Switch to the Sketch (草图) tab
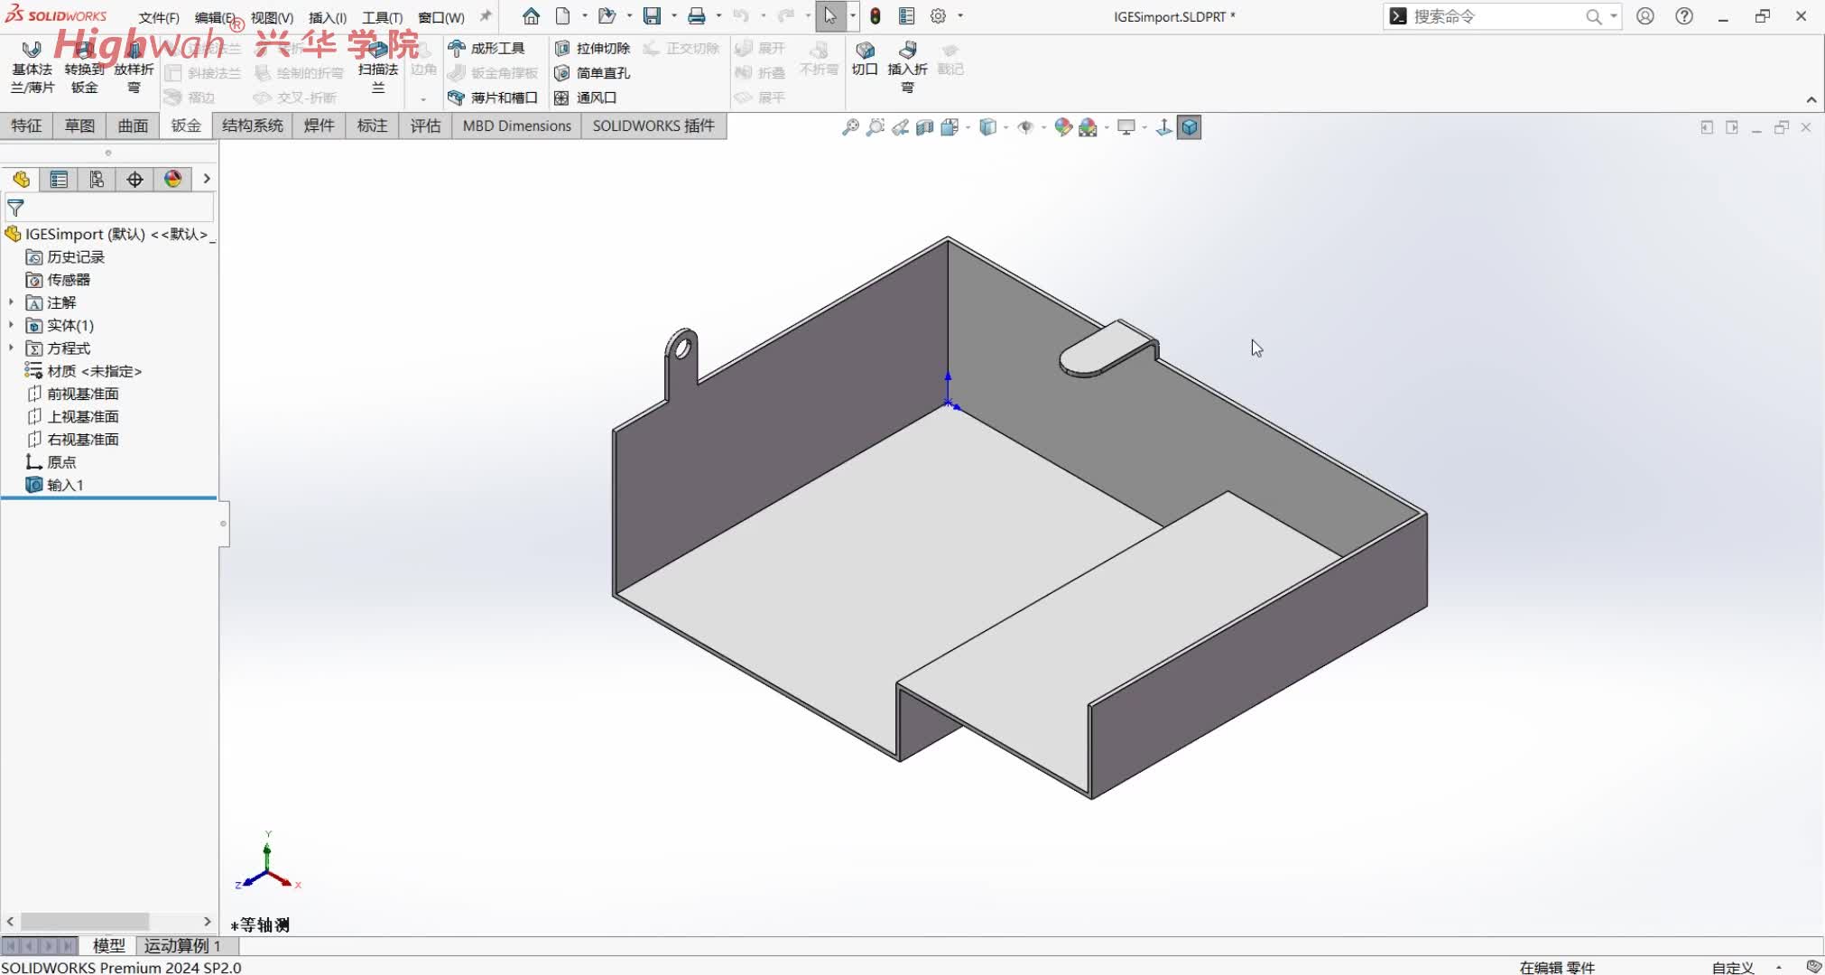The image size is (1825, 975). click(x=79, y=125)
